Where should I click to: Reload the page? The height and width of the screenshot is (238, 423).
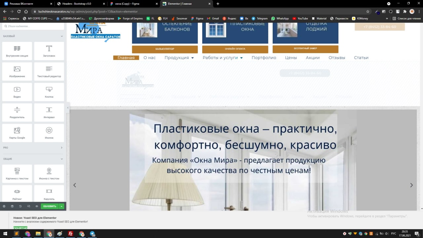click(19, 11)
